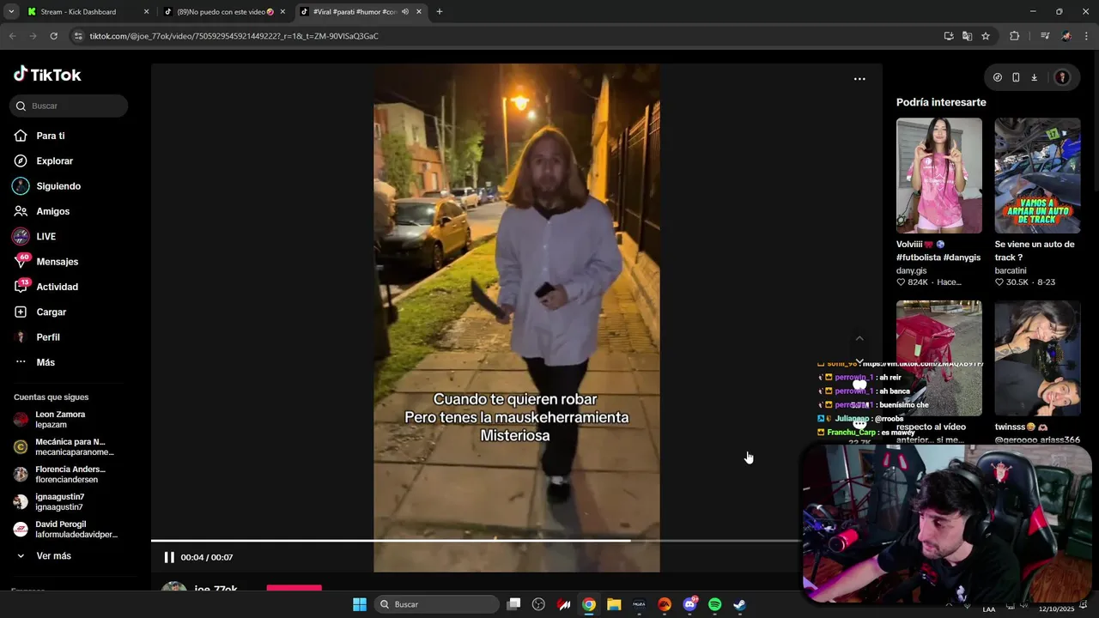Open the tab search dropdown
Image resolution: width=1099 pixels, height=618 pixels.
[x=11, y=12]
